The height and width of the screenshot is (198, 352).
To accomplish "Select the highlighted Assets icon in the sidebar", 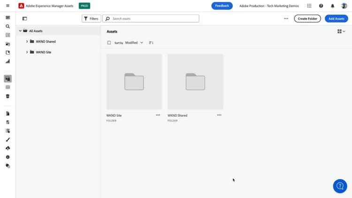I will [x=8, y=79].
